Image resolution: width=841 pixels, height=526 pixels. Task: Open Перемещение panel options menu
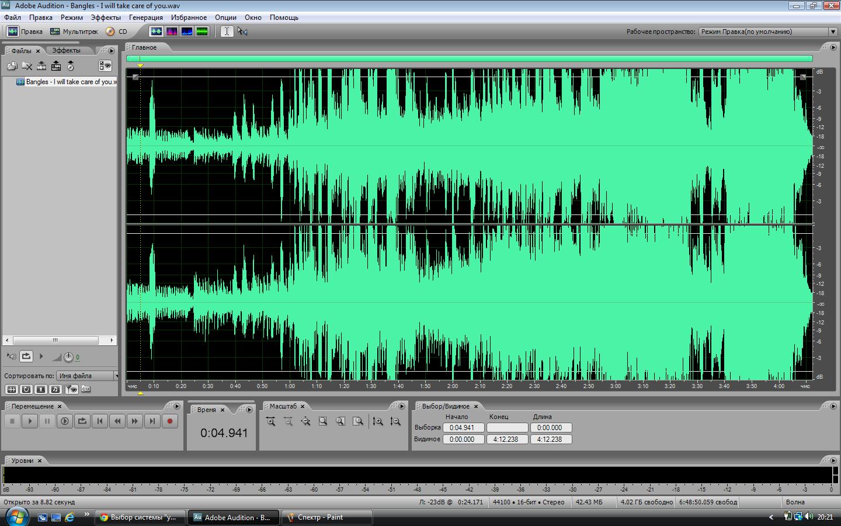coord(177,406)
